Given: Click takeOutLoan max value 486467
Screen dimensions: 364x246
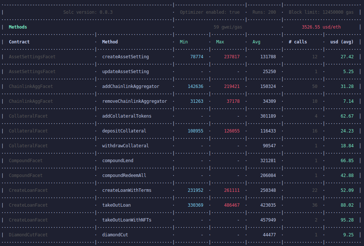Looking at the screenshot, I should click(232, 205).
